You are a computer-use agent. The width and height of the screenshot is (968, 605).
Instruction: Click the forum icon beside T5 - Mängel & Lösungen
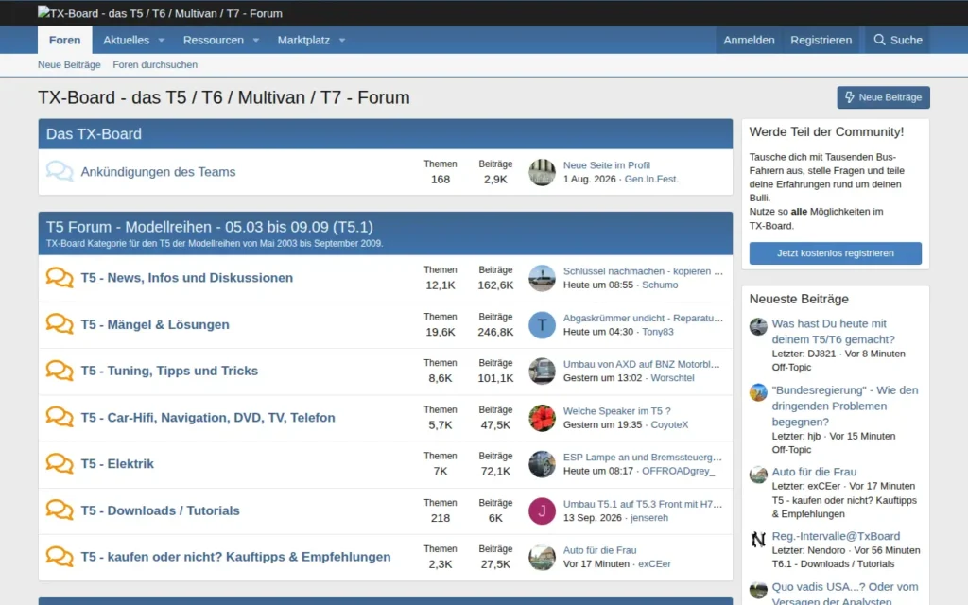(60, 323)
